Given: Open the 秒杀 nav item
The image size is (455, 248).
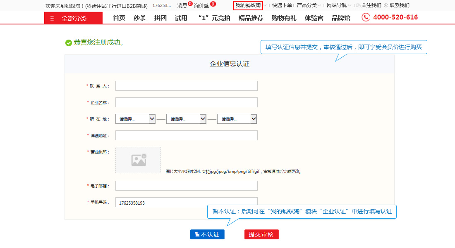Looking at the screenshot, I should tap(139, 18).
